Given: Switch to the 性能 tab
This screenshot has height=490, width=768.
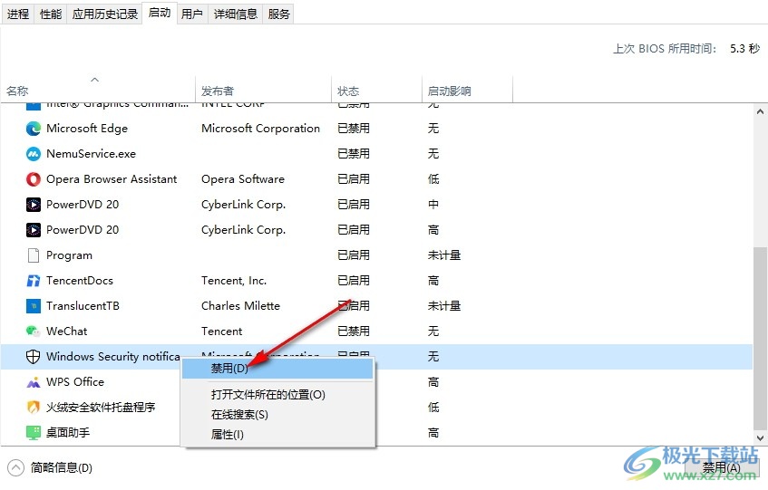Looking at the screenshot, I should 51,14.
